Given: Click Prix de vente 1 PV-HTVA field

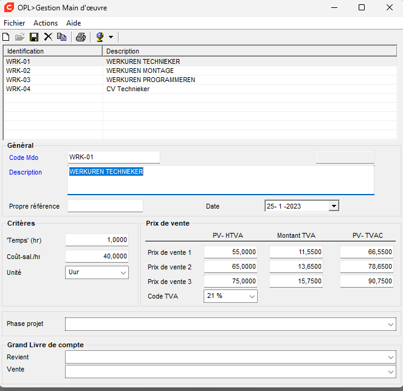Looking at the screenshot, I should coord(230,252).
